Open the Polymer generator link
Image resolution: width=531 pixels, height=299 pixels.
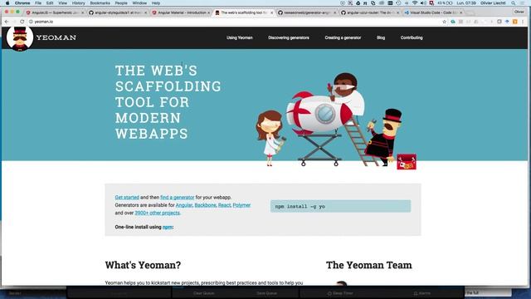tap(241, 205)
